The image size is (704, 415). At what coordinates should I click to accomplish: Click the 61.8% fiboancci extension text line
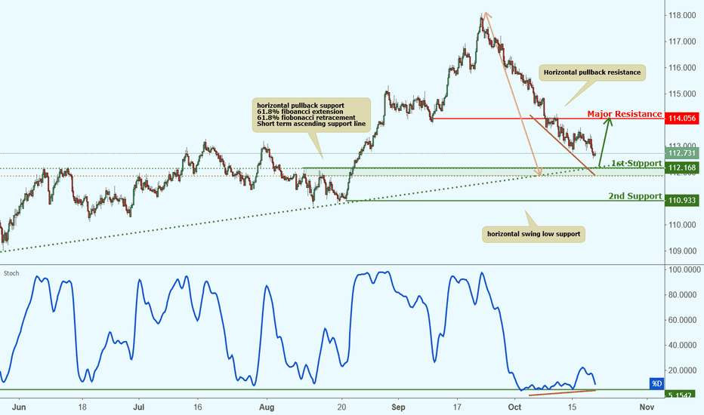(300, 112)
